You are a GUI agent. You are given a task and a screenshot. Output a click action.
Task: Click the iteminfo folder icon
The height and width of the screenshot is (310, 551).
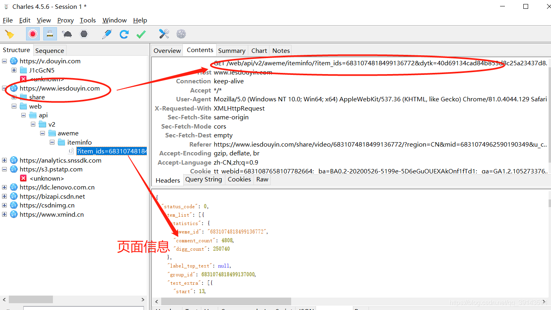61,142
